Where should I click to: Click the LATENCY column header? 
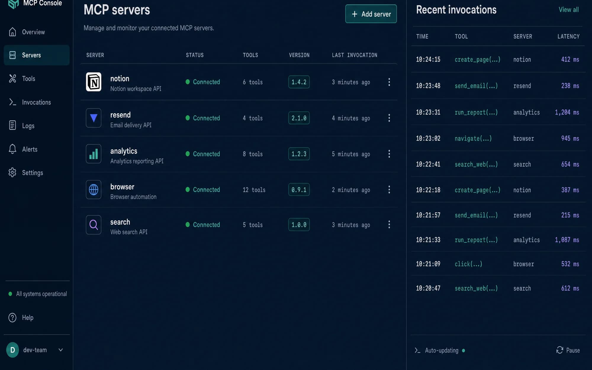(568, 36)
